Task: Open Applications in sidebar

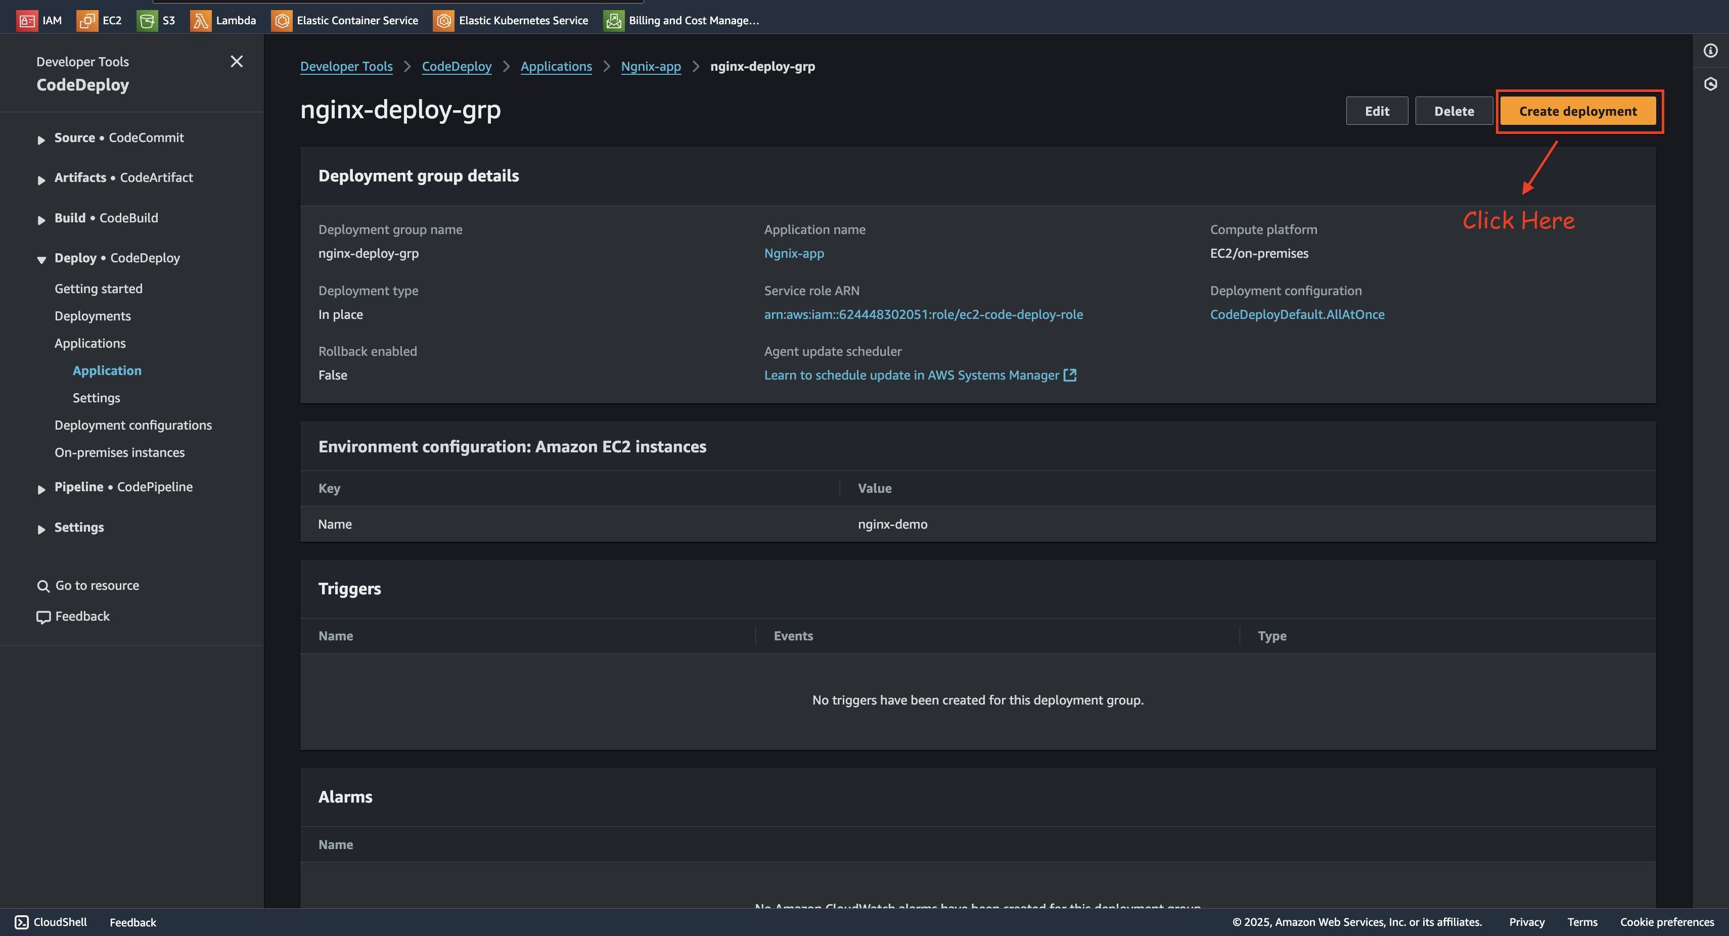Action: (90, 344)
